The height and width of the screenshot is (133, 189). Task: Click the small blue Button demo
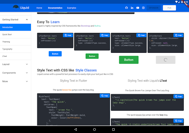(x=55, y=54)
